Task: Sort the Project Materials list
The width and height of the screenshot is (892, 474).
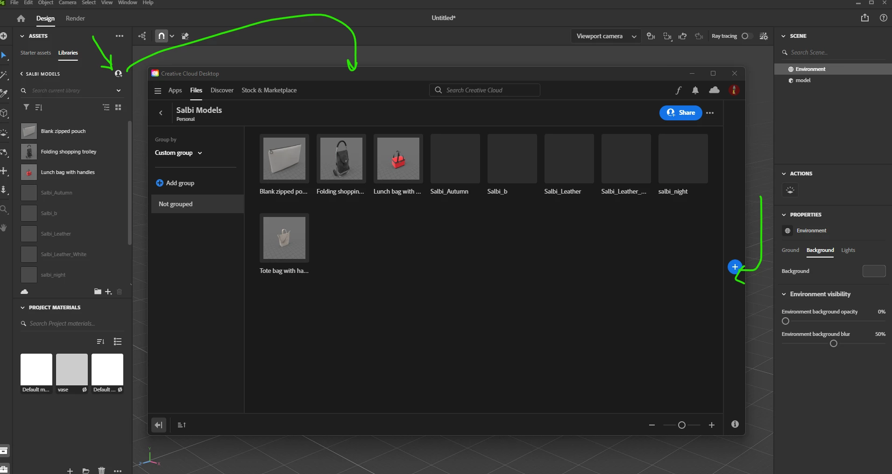Action: coord(100,342)
